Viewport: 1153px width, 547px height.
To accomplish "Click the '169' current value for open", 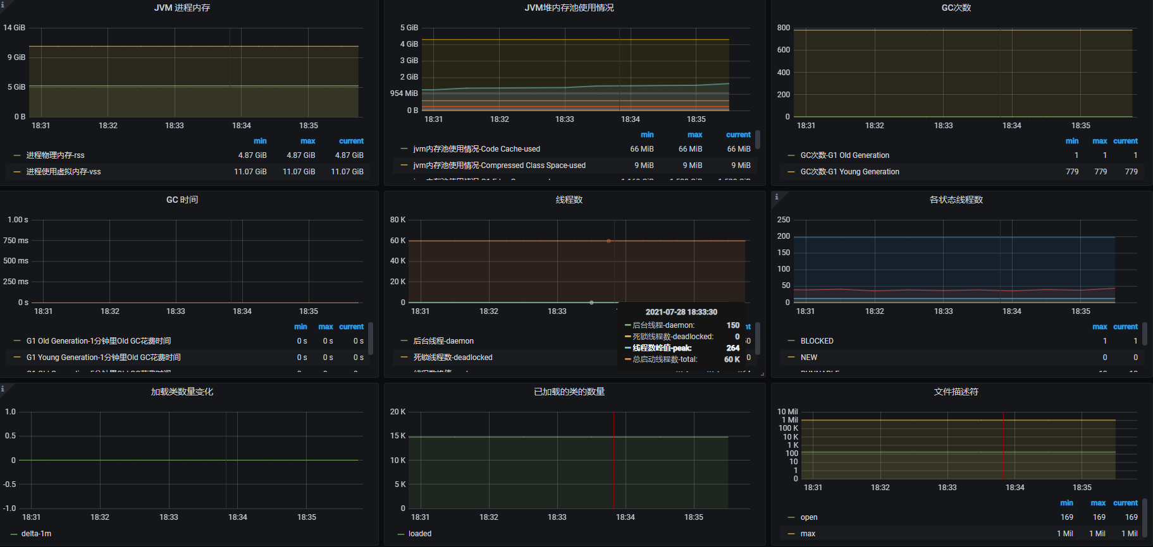I will point(1131,517).
